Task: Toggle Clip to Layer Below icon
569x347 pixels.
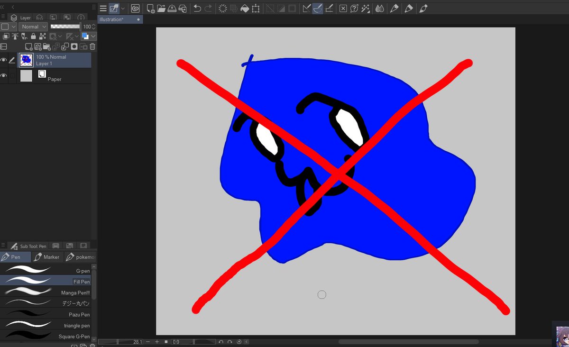Action: pos(6,37)
